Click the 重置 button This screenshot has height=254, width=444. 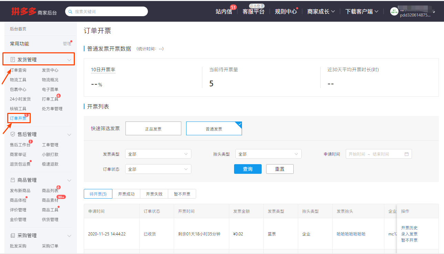click(280, 169)
